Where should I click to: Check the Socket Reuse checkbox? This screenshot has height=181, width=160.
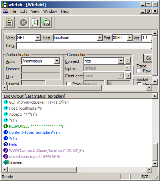[139, 84]
